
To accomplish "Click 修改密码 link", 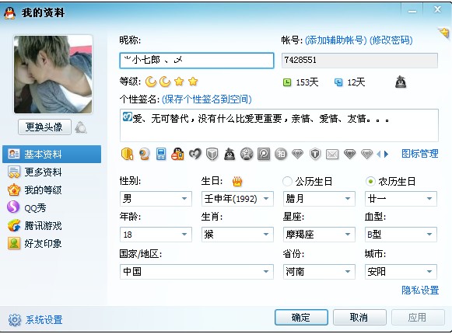I will pos(391,40).
